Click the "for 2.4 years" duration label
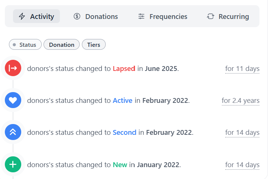 [240, 100]
